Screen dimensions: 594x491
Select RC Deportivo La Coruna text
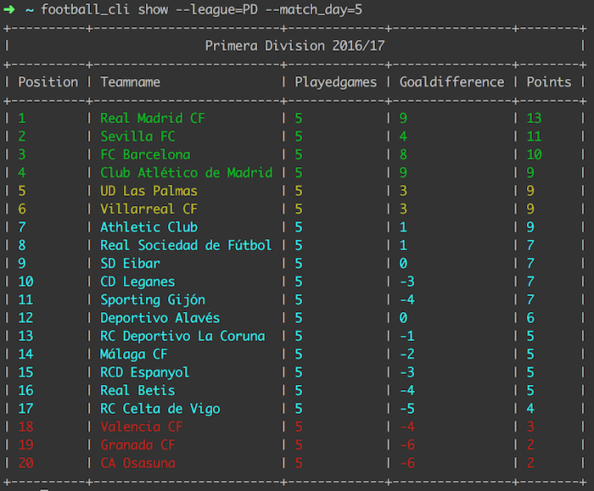coord(182,336)
